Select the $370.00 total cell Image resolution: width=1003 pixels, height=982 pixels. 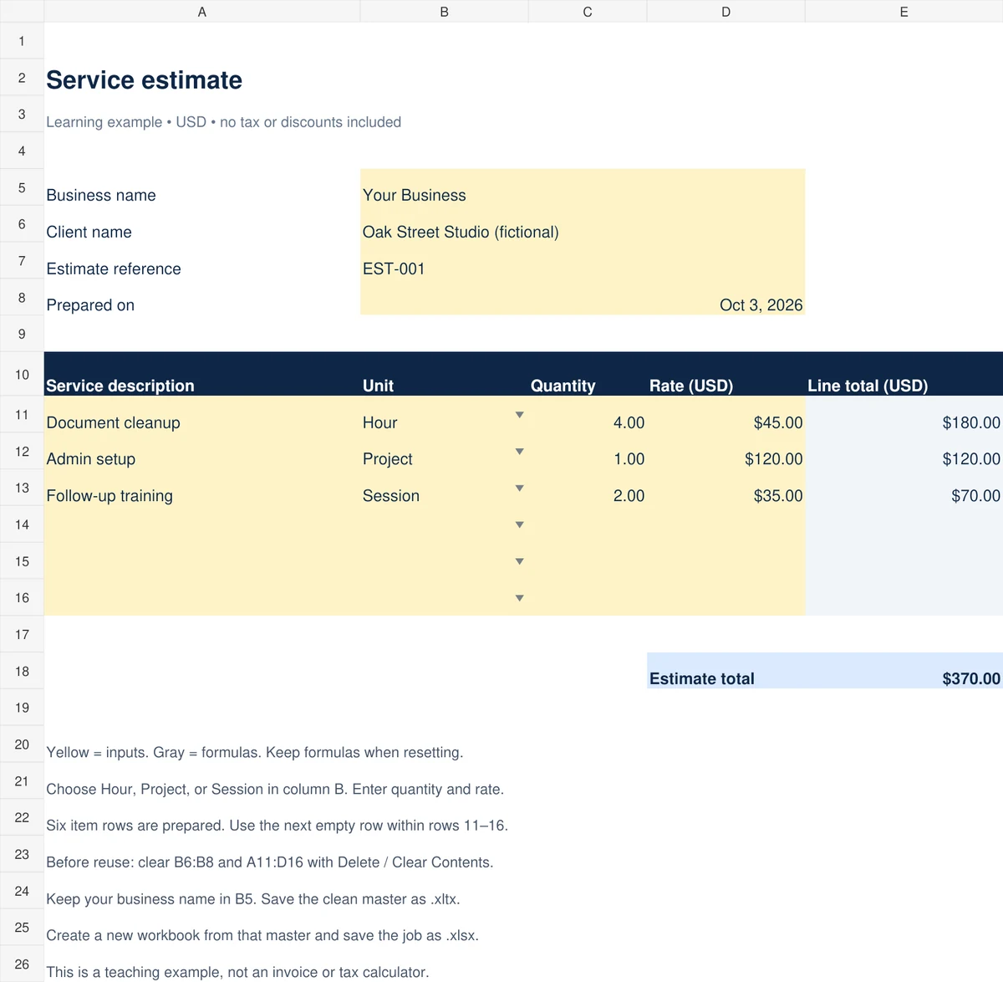click(904, 671)
